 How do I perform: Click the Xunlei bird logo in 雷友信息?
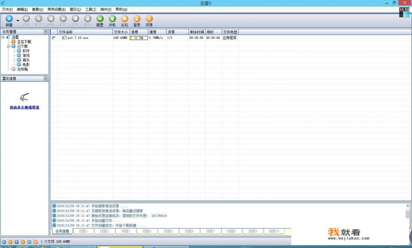[24, 97]
